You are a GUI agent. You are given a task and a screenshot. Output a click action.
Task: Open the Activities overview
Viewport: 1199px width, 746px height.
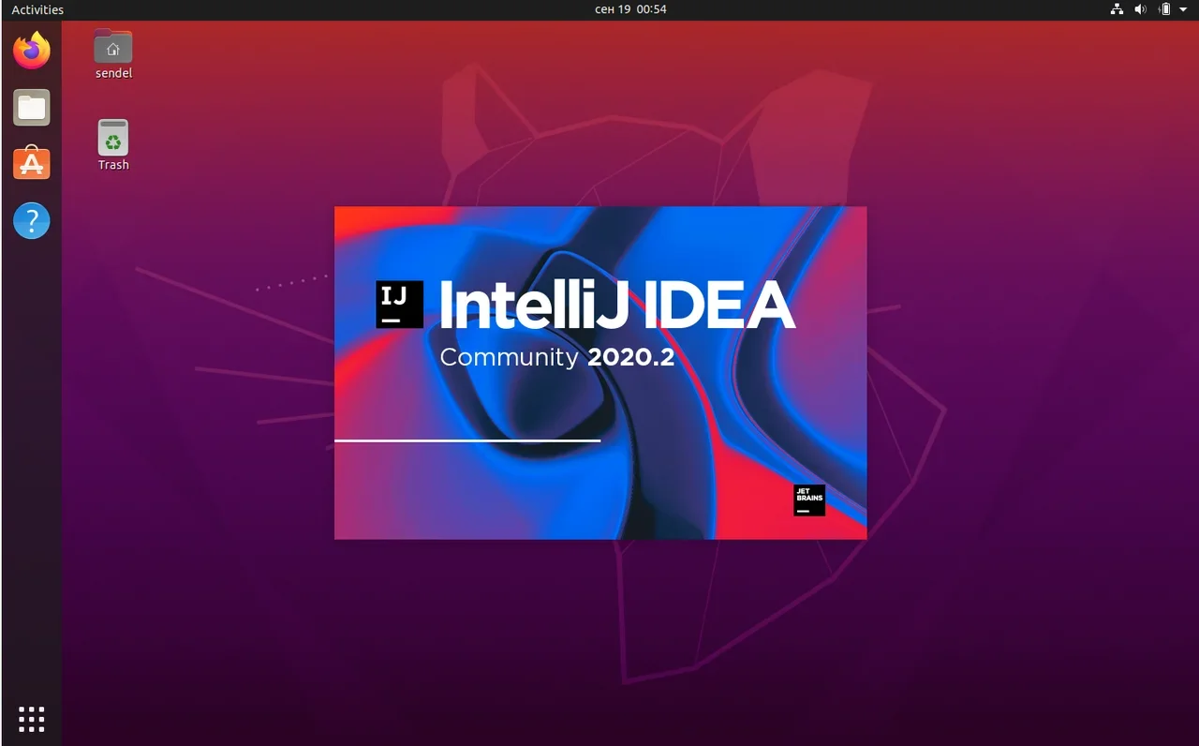[x=37, y=9]
